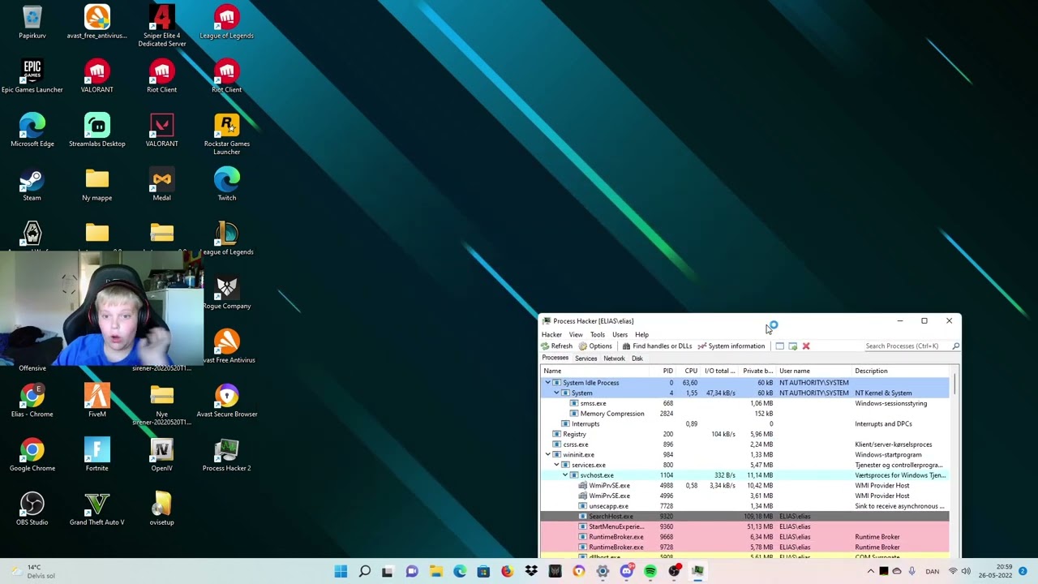Image resolution: width=1038 pixels, height=584 pixels.
Task: Open the View menu
Action: 576,334
